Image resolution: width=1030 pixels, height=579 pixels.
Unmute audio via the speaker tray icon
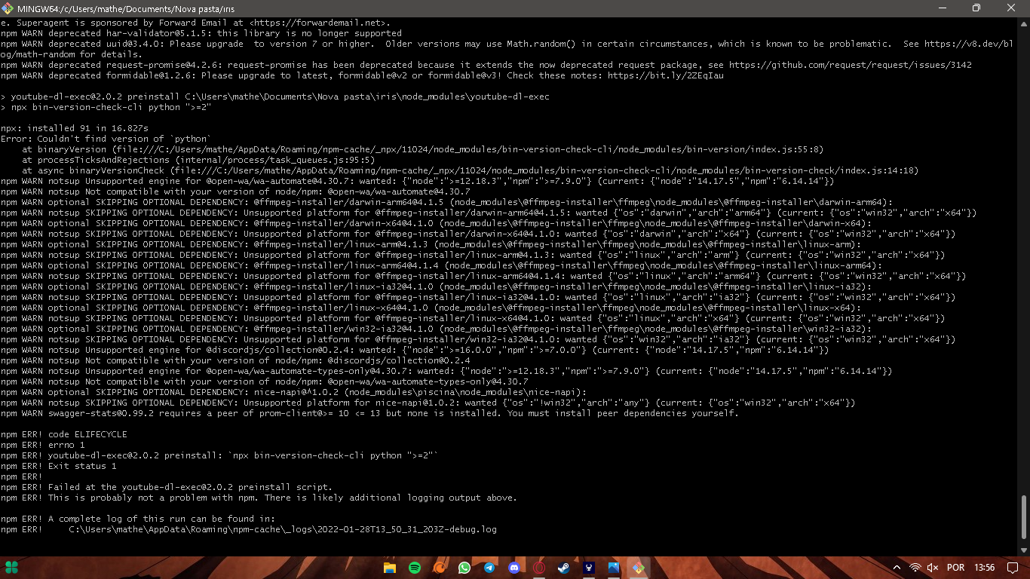pos(932,567)
